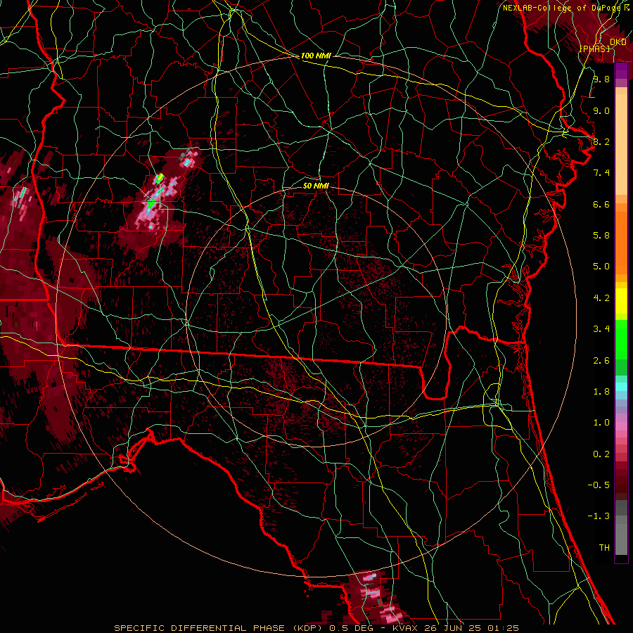Click the 6.6 legend value
The height and width of the screenshot is (633, 633).
pyautogui.click(x=601, y=204)
